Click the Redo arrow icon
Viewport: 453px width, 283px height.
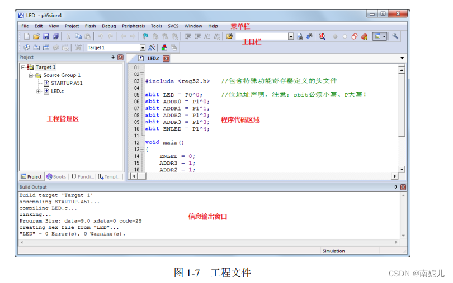click(x=110, y=36)
